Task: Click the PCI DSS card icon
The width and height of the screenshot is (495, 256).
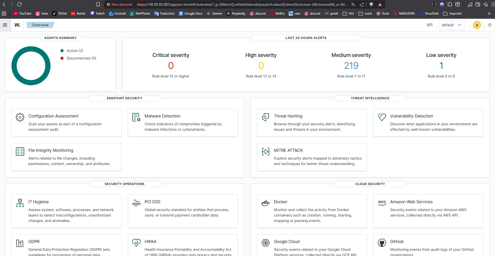Action: click(136, 203)
